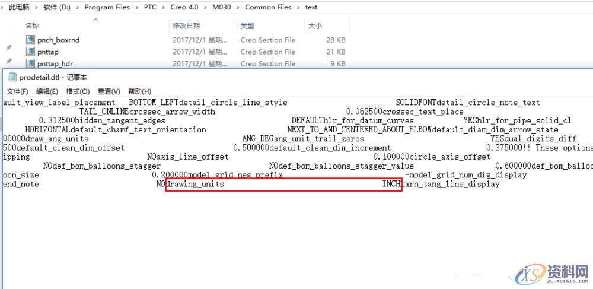Expand the chevron after Program Files breadcrumb
The width and height of the screenshot is (593, 289).
pos(135,7)
